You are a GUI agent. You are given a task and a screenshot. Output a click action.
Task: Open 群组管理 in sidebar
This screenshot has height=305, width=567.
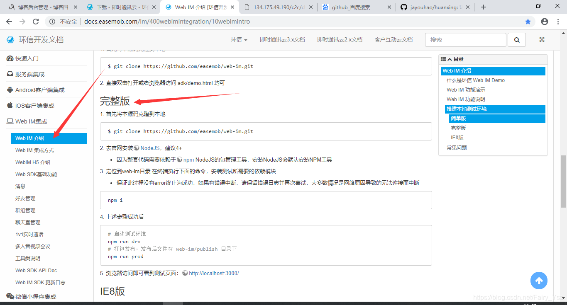pos(25,211)
